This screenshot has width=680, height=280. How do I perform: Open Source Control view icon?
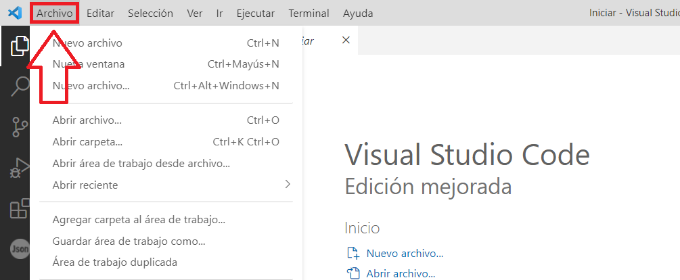click(x=19, y=128)
